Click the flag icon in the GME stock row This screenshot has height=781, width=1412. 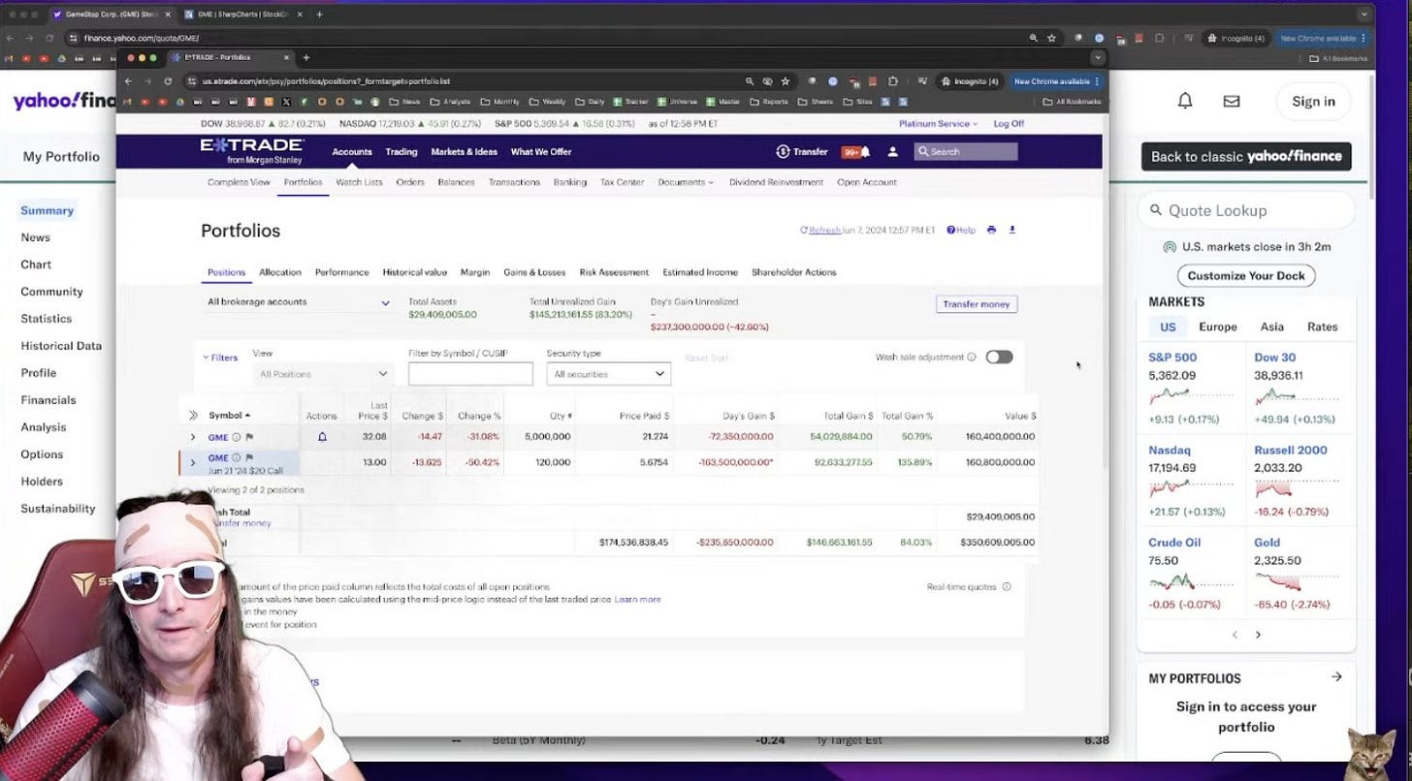tap(249, 437)
